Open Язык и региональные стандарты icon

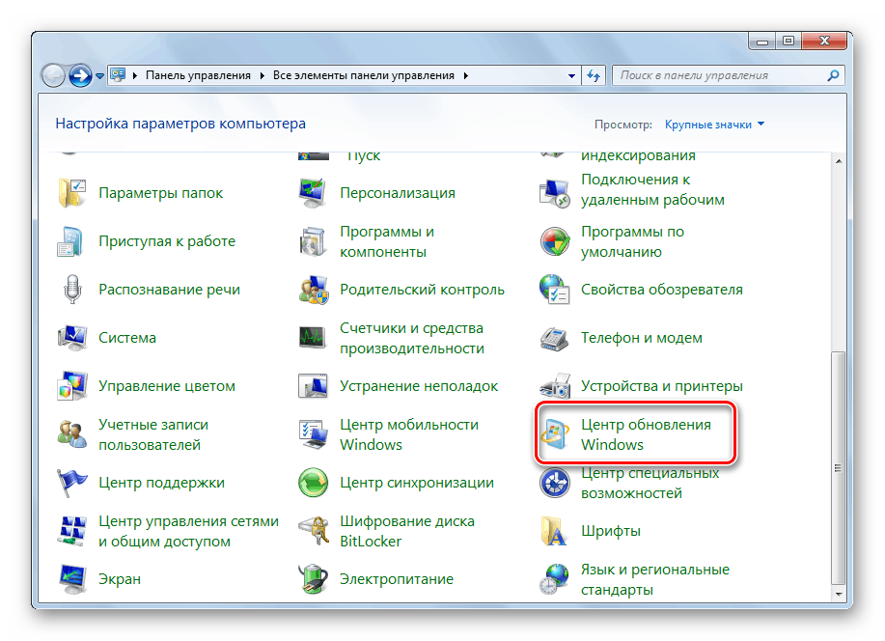pos(555,579)
